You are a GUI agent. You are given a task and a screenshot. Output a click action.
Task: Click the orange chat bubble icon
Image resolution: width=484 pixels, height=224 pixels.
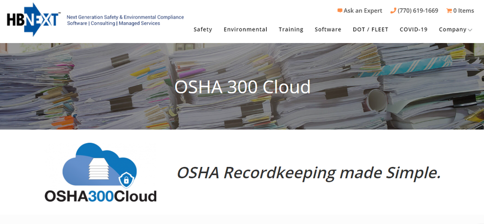340,11
